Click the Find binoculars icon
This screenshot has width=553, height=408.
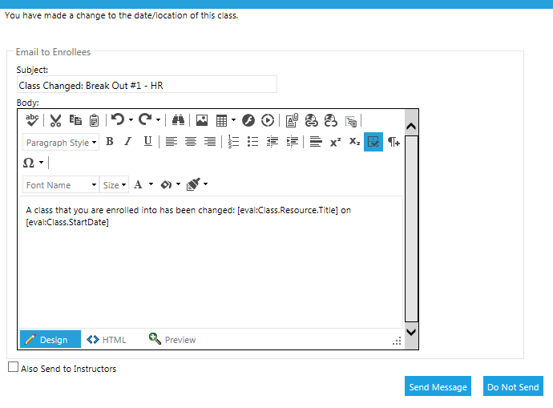(178, 120)
